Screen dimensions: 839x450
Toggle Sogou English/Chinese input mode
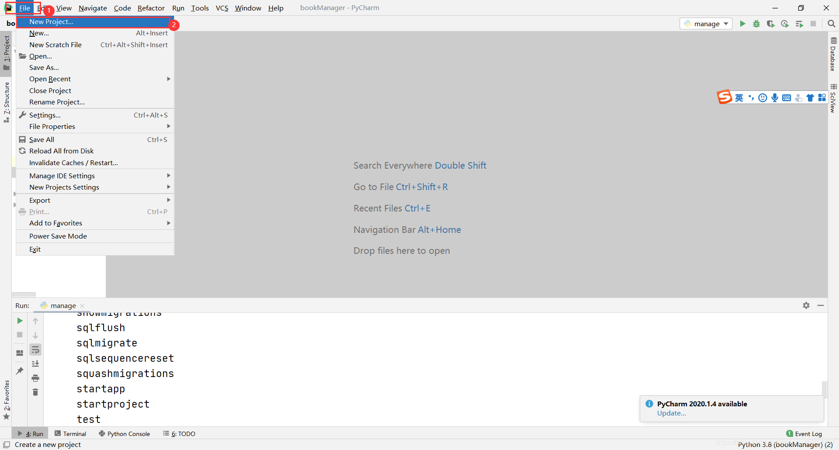[x=739, y=98]
